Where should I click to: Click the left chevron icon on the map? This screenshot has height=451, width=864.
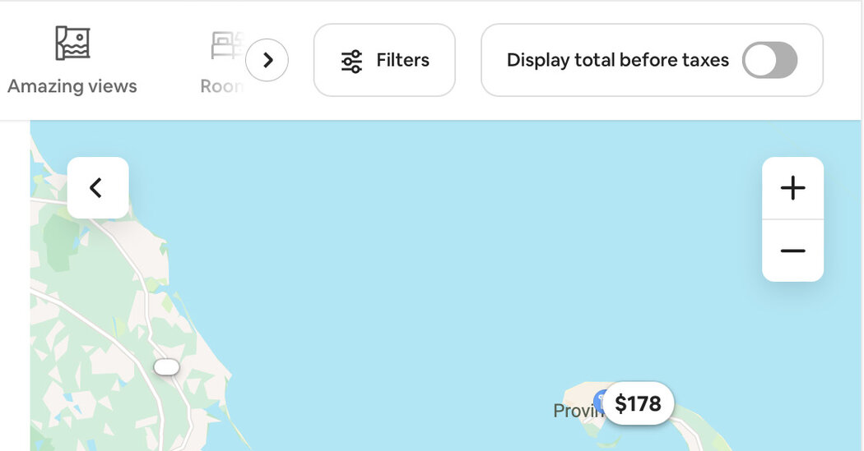click(96, 187)
